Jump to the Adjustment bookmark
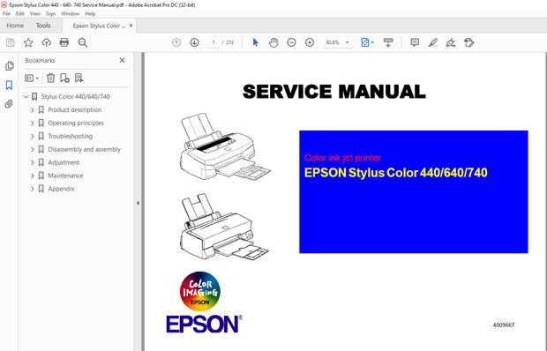This screenshot has width=547, height=351. coord(64,162)
